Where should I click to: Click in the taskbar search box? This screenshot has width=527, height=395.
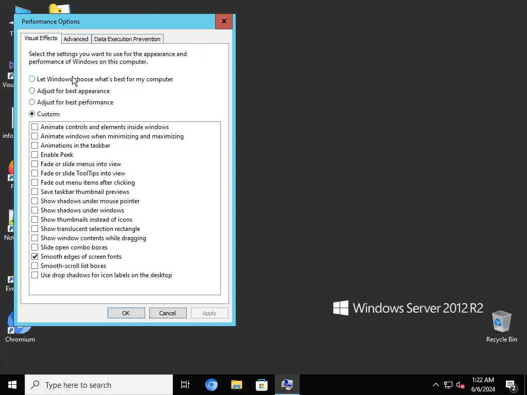pyautogui.click(x=99, y=385)
